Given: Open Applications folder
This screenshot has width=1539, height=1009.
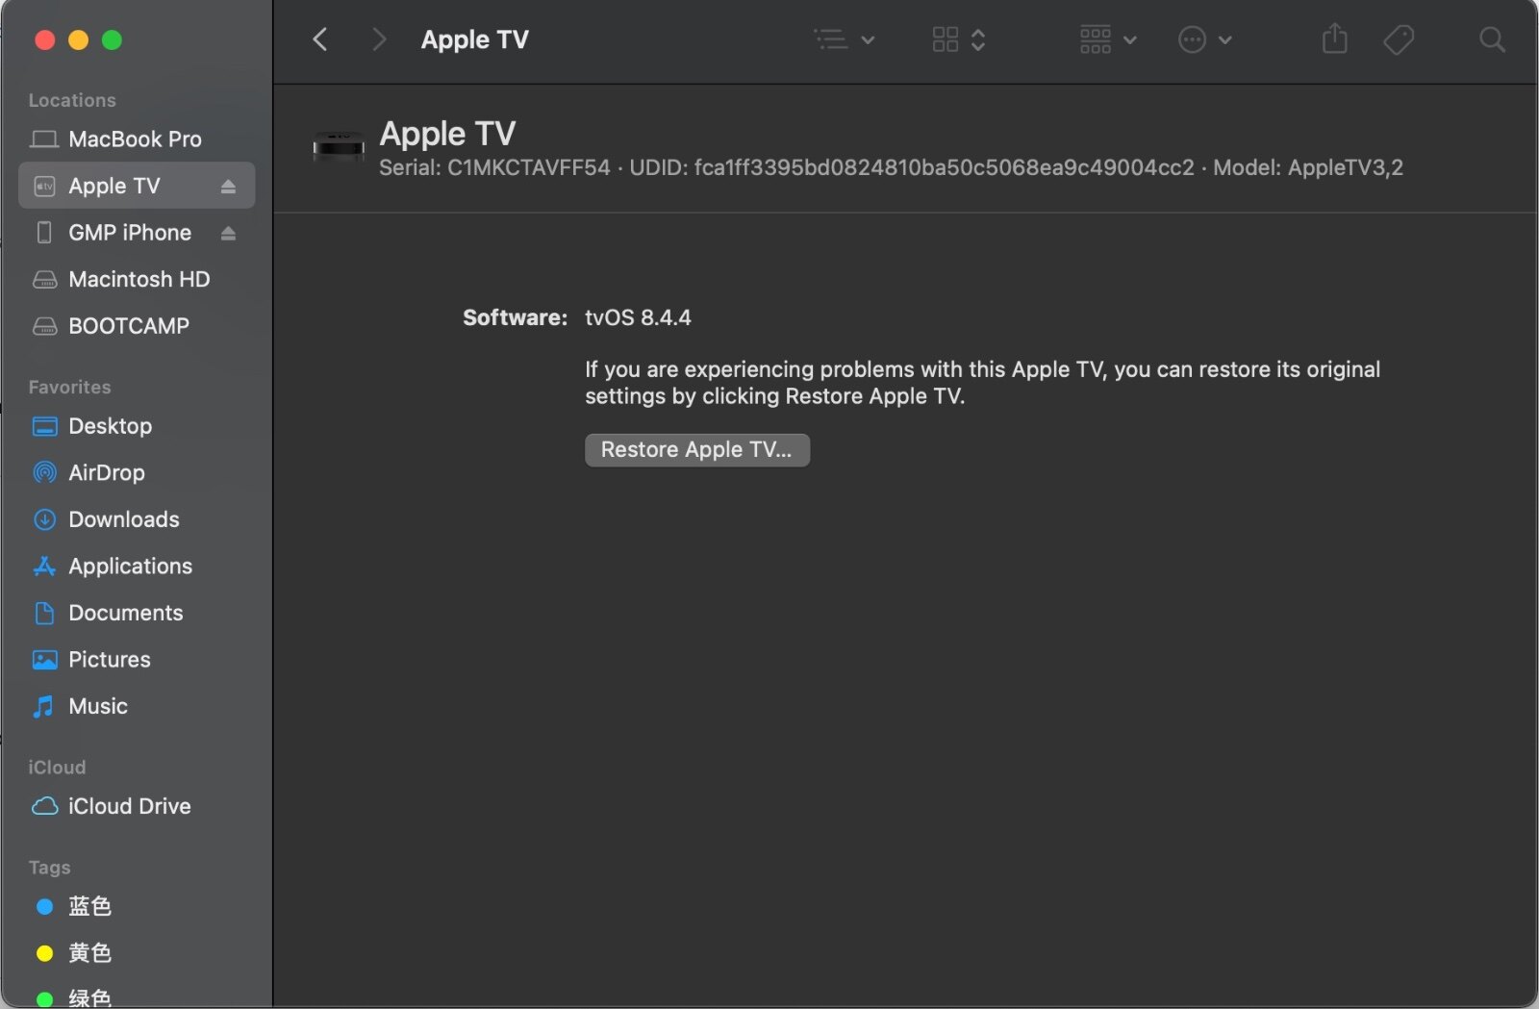Looking at the screenshot, I should 137,567.
